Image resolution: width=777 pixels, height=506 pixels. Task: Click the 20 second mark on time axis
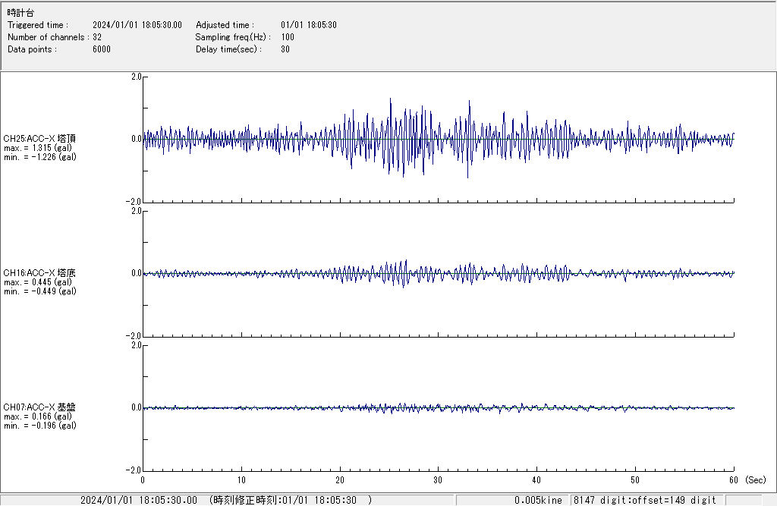(339, 480)
